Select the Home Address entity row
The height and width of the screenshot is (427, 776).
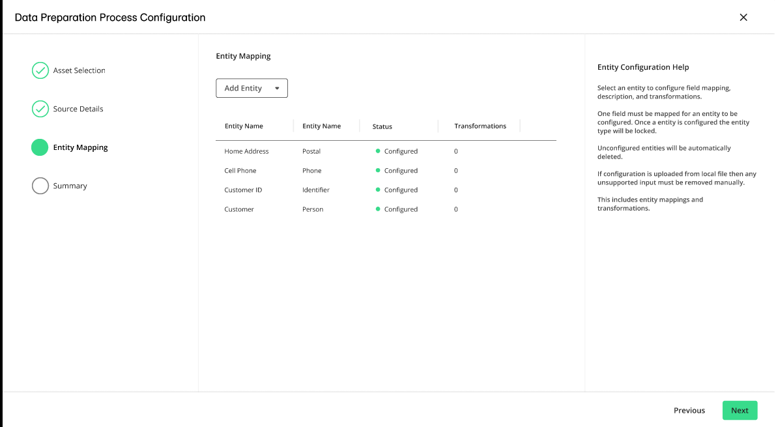[x=246, y=151]
